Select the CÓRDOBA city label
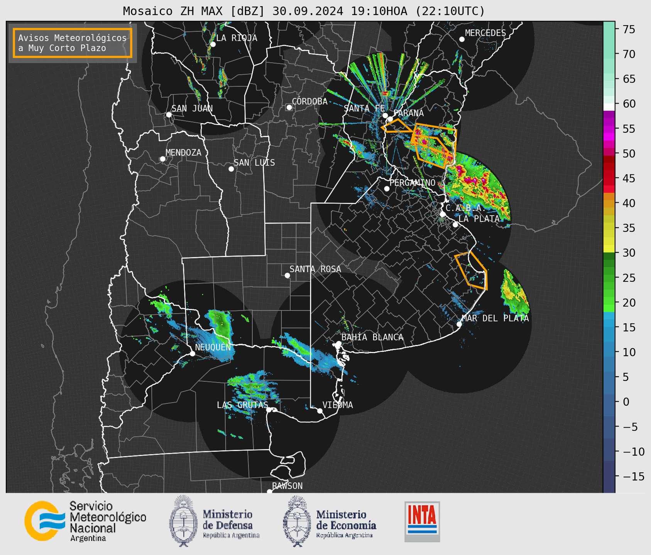651x555 pixels. click(309, 102)
